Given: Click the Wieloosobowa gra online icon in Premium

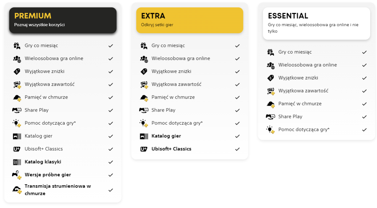Looking at the screenshot, I should point(17,58).
